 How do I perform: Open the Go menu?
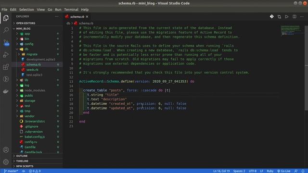50,10
